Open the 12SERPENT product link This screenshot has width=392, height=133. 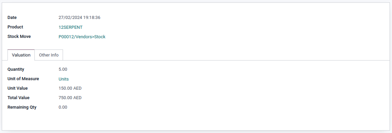[x=70, y=27]
